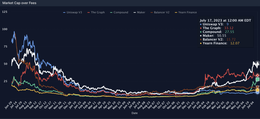260x119 pixels.
Task: Select the white Maker triangle end marker
Action: 257,63
